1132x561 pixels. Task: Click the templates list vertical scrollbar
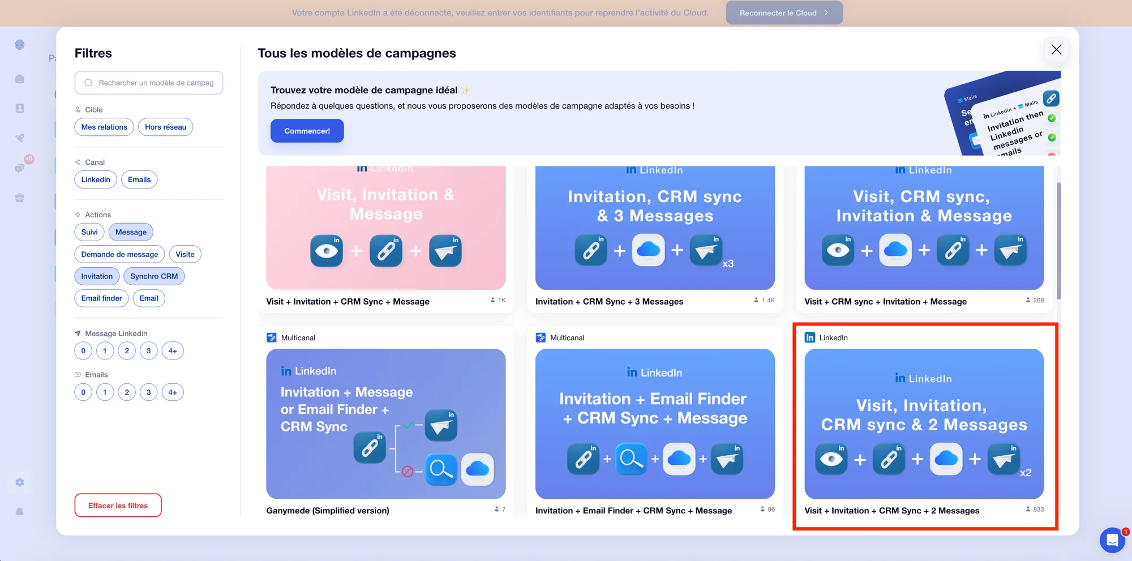(1058, 241)
